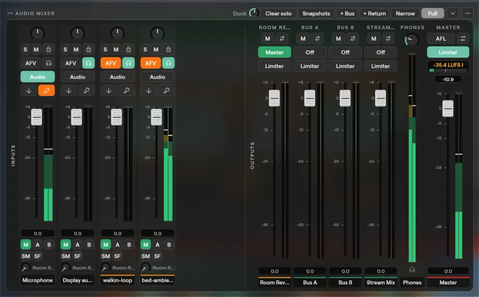Open wrench settings for Display audio channel

87,90
